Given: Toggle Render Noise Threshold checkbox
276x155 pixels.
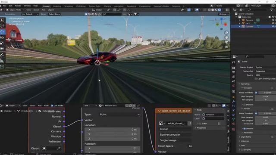Looking at the screenshot, I should click(256, 113).
